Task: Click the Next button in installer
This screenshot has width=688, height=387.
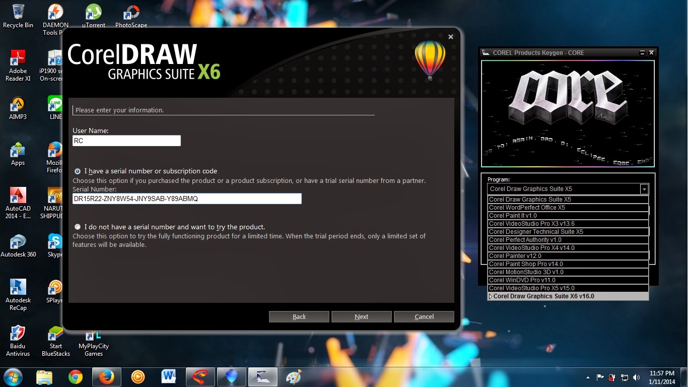Action: [362, 316]
